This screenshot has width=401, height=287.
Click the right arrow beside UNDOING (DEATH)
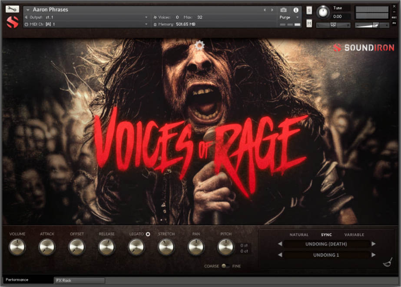click(374, 244)
